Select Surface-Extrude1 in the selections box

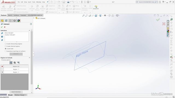tap(10, 35)
